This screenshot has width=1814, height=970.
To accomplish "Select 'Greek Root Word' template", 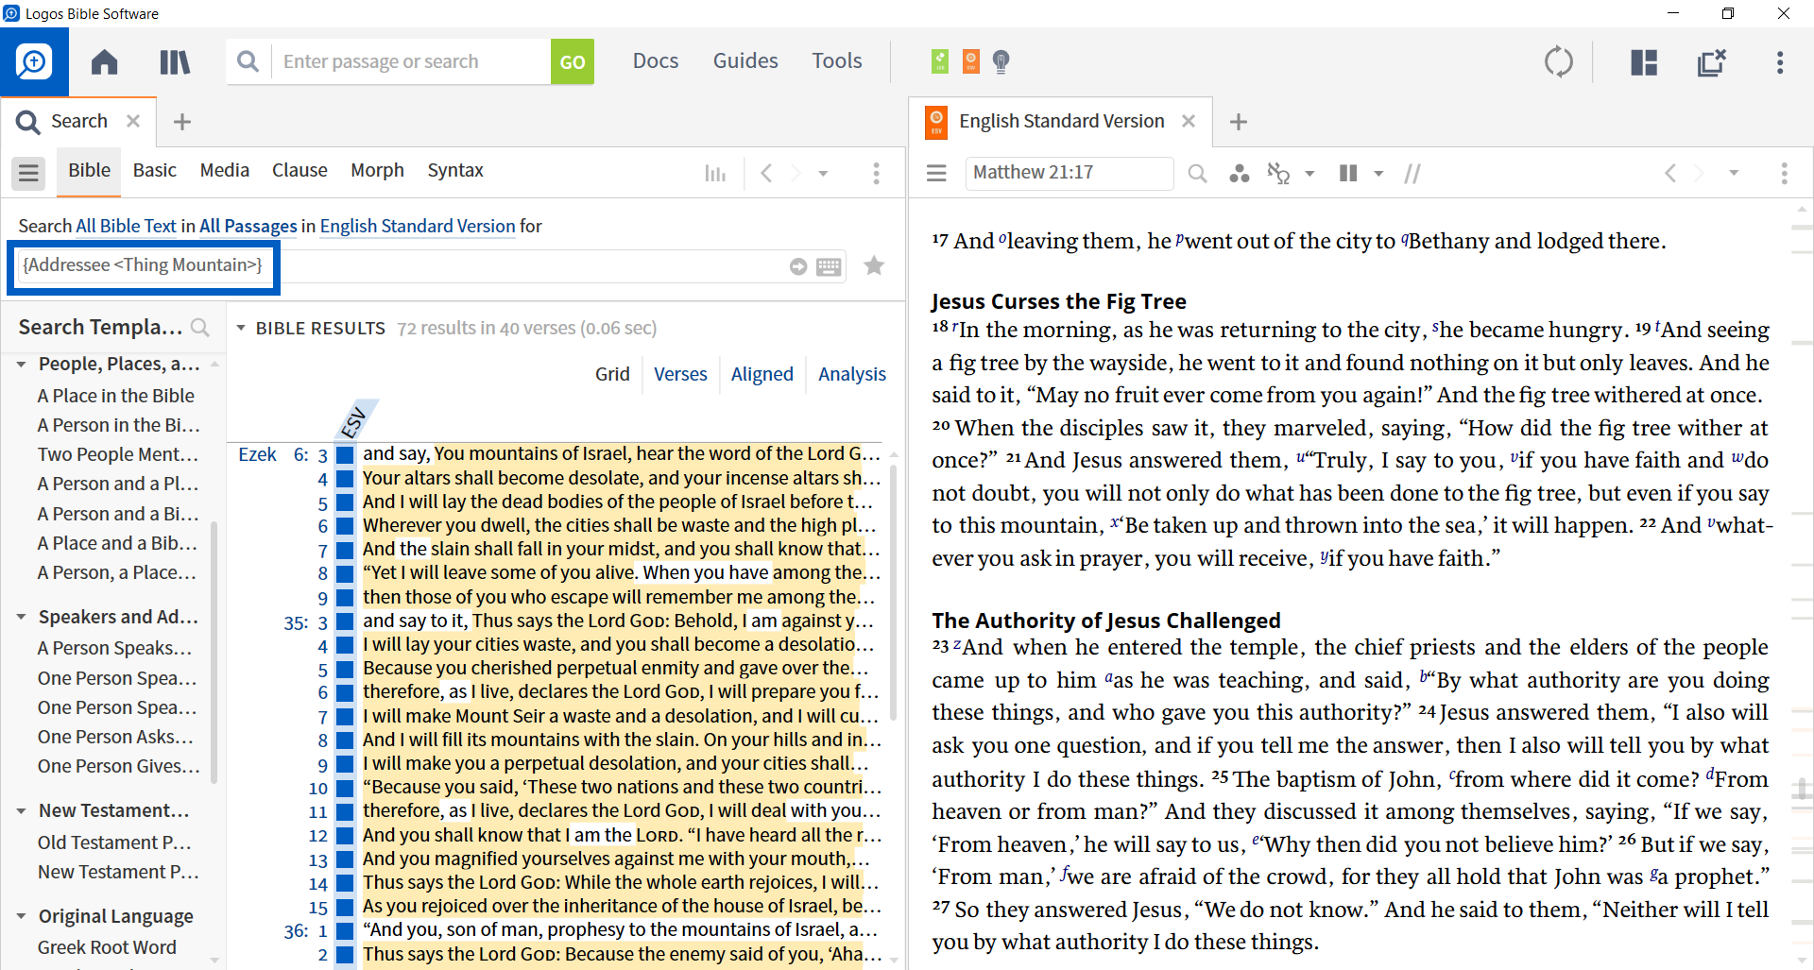I will 107,947.
